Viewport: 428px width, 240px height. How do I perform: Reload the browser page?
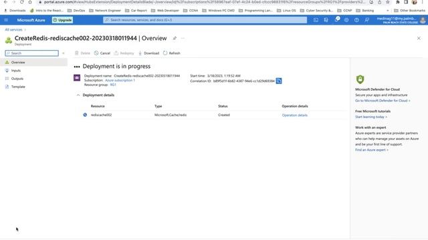22,2
